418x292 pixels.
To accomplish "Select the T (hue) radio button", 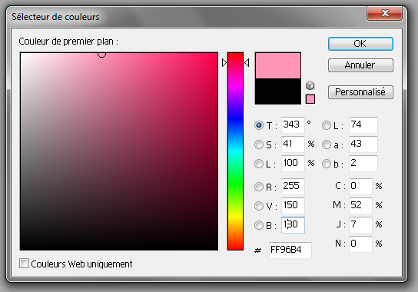I will [x=259, y=125].
